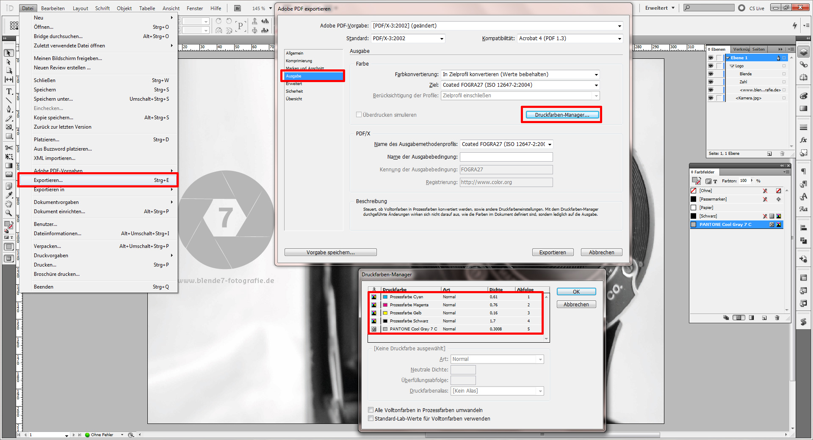
Task: Select the Zoom tool
Action: (8, 212)
